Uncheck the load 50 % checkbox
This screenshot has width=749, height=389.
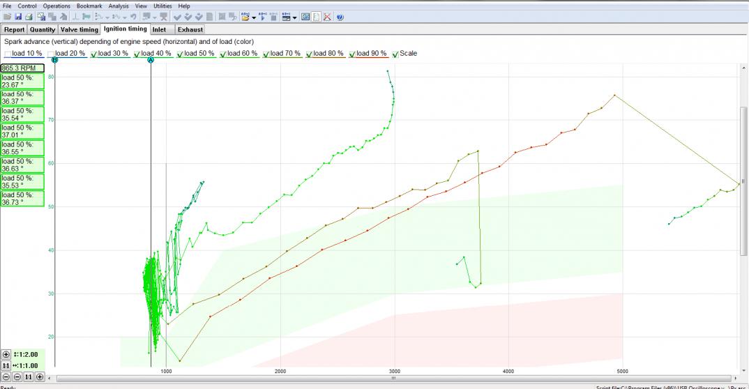coord(180,54)
